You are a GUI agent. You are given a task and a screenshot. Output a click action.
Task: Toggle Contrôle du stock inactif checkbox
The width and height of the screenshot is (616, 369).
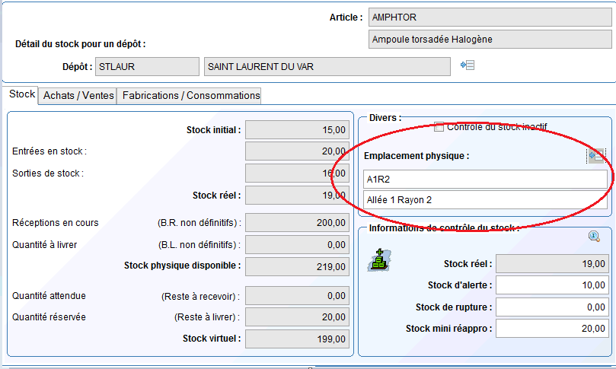439,127
